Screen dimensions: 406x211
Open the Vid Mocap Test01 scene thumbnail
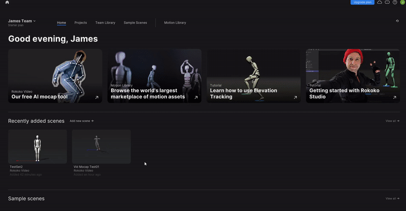(101, 146)
